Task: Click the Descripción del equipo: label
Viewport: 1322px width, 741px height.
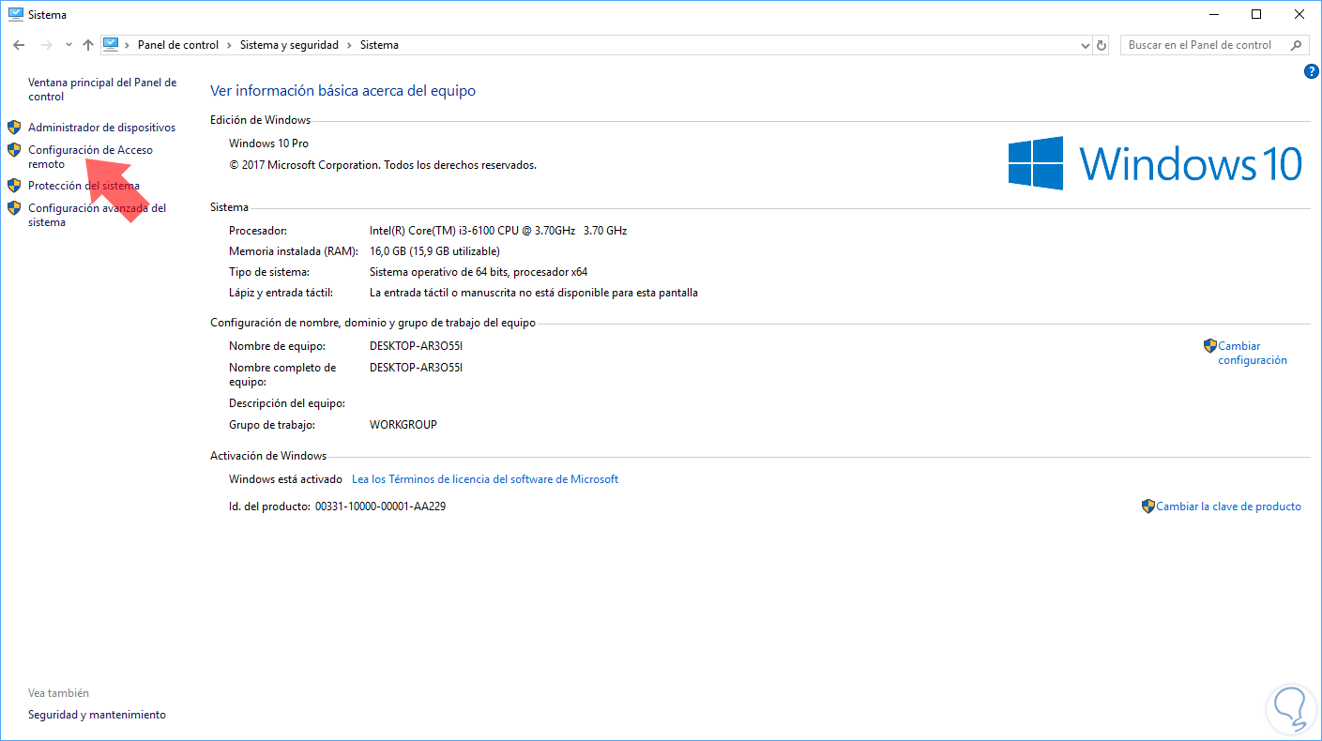Action: point(287,403)
